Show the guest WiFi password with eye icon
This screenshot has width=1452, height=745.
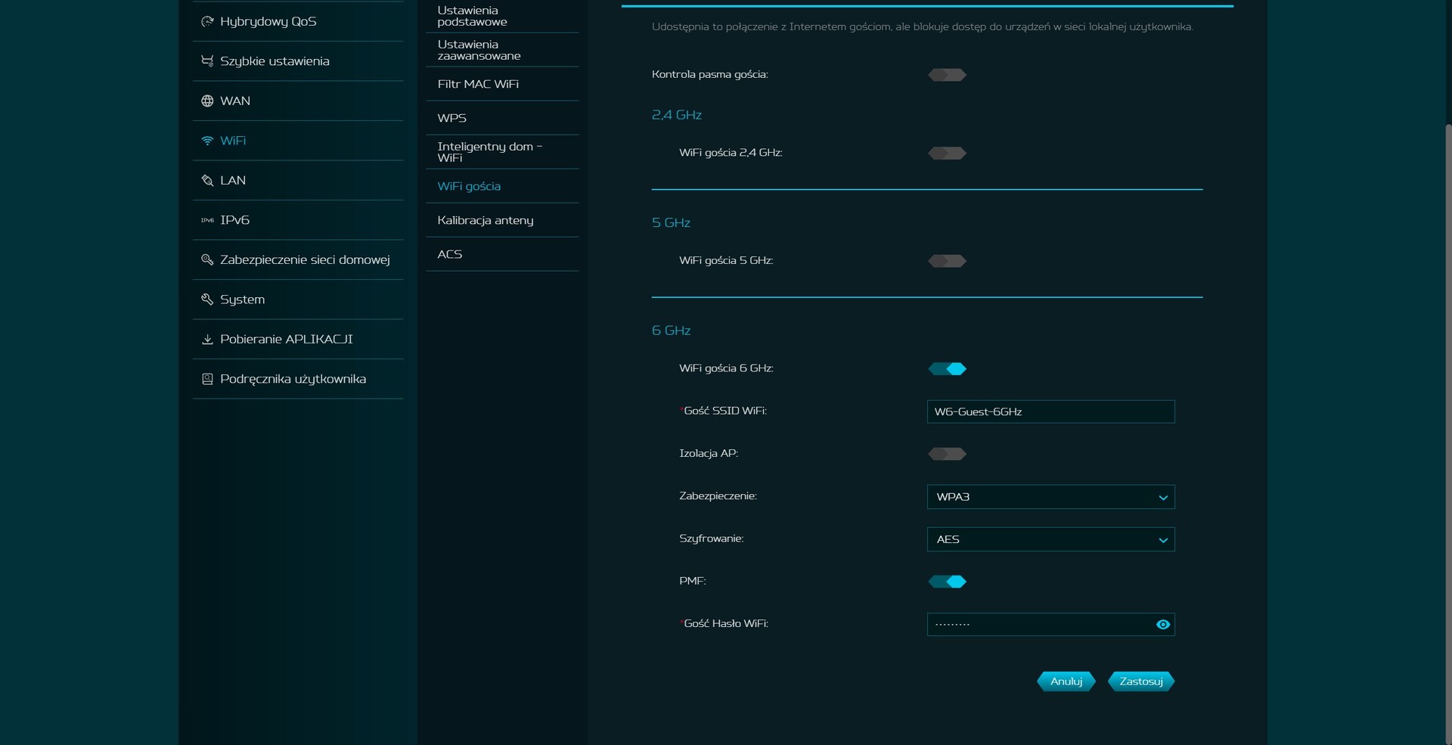[1163, 625]
